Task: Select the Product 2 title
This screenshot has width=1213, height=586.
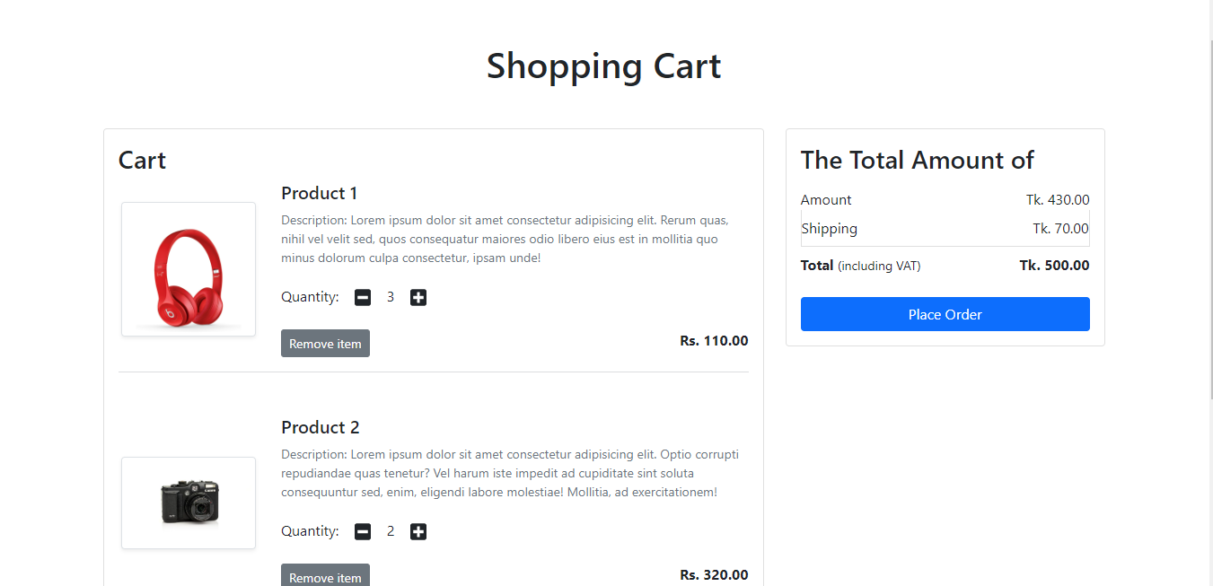Action: tap(320, 427)
